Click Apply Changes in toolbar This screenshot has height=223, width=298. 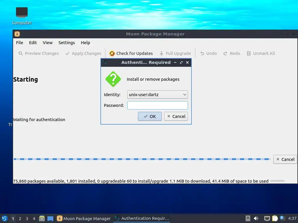(83, 53)
